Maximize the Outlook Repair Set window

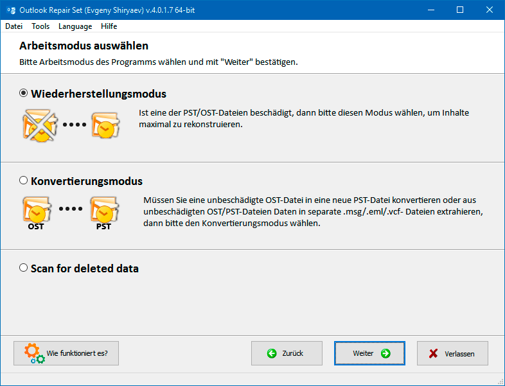coord(460,10)
